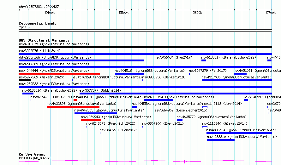This screenshot has height=165, width=281.
Task: Select the nsv4576359 variant label
Action: point(107,77)
